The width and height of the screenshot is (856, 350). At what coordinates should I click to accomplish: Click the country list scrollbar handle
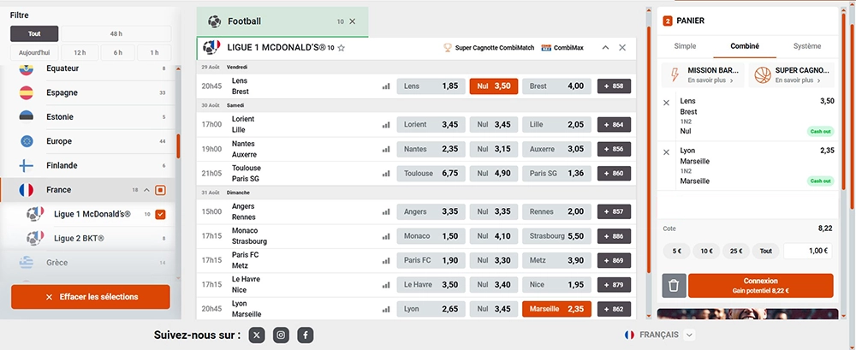[x=179, y=146]
